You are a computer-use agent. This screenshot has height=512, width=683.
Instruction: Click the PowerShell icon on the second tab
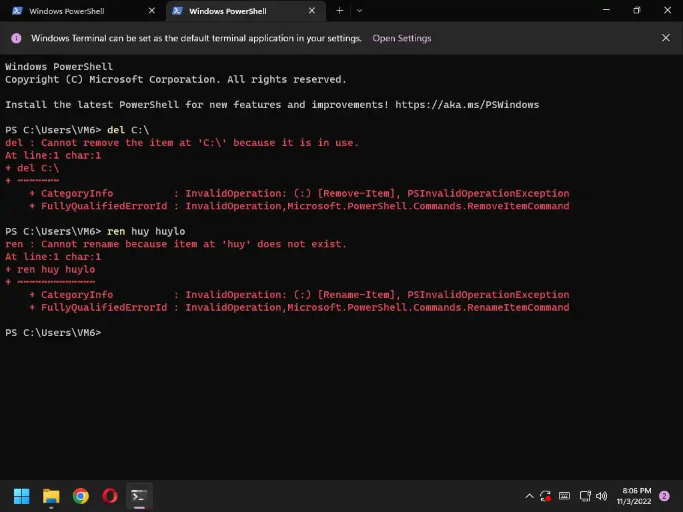(177, 11)
